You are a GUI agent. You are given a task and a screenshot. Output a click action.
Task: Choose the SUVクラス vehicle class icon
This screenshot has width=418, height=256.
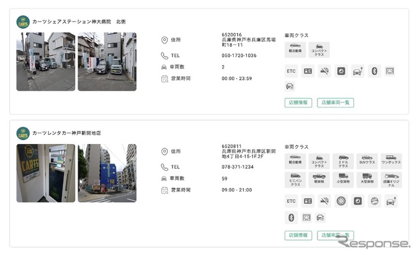point(367,161)
